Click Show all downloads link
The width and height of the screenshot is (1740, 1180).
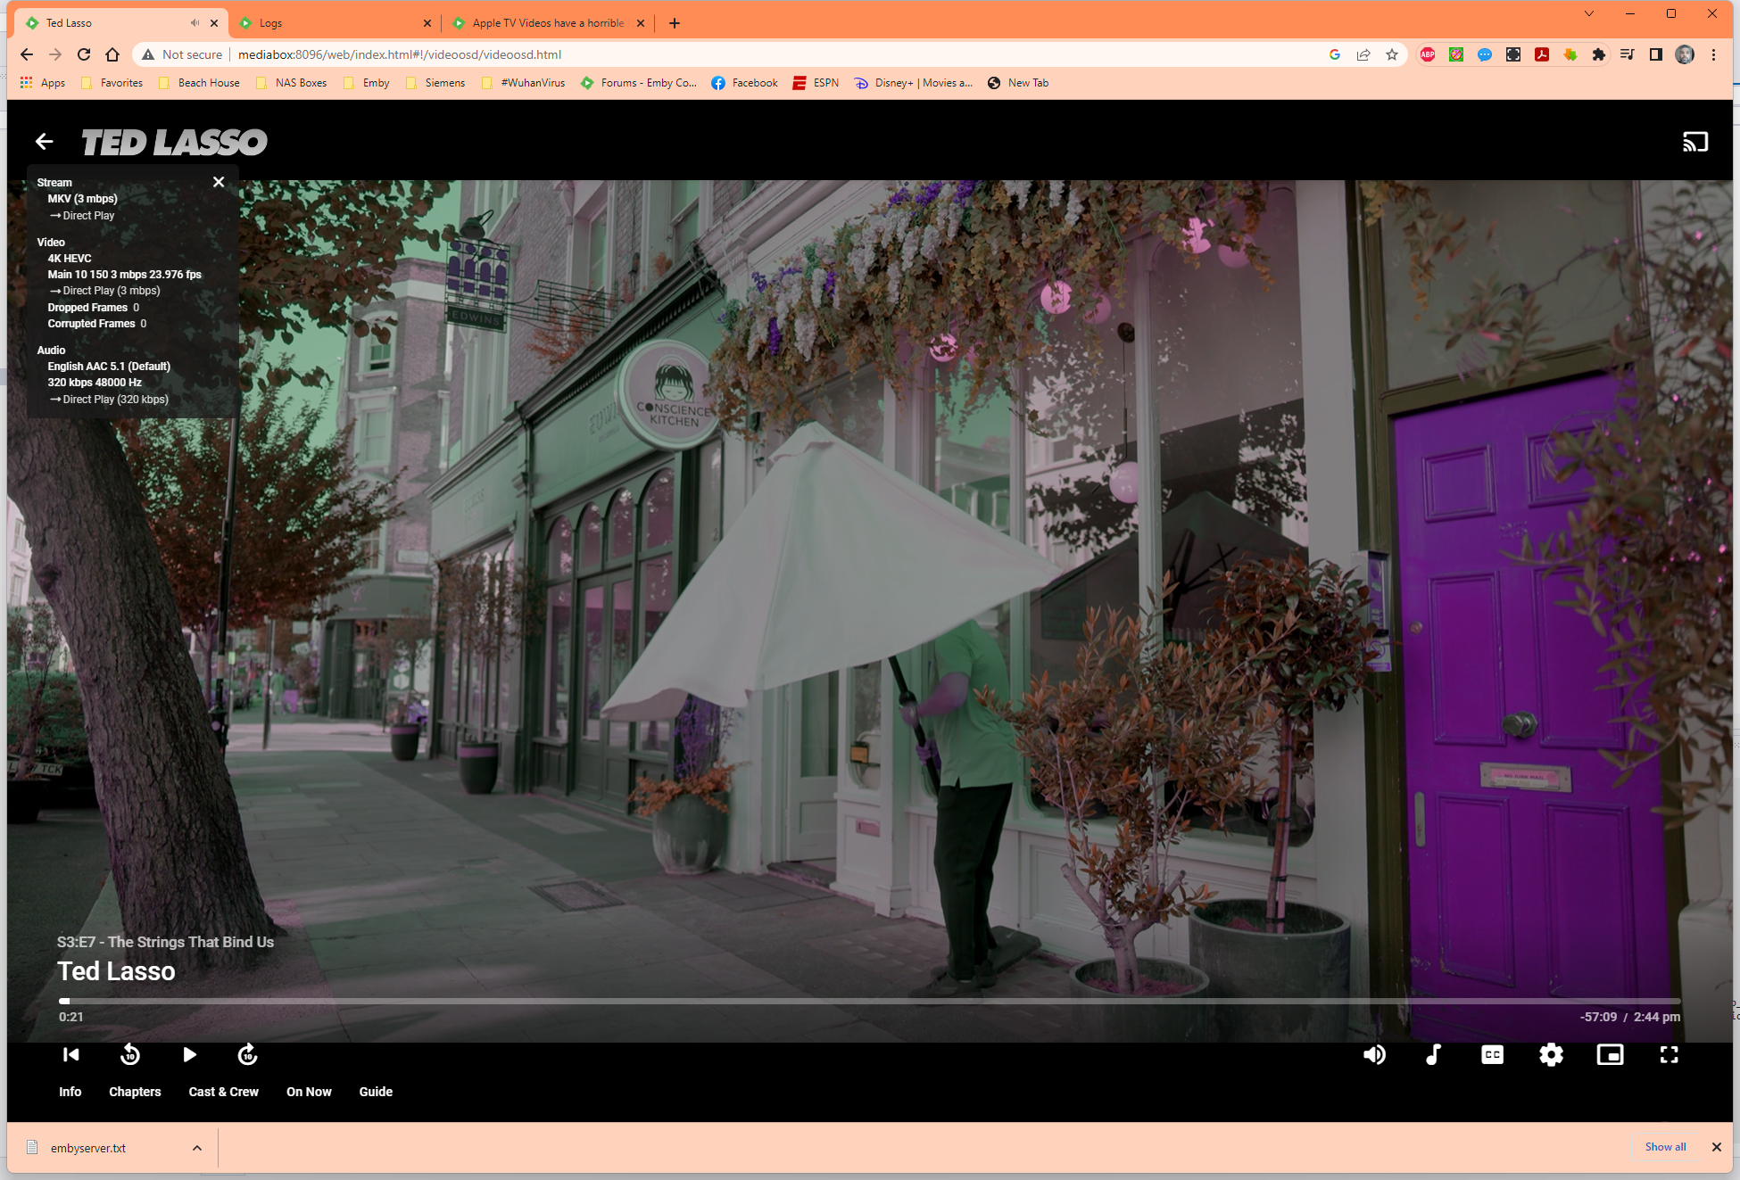[1665, 1147]
